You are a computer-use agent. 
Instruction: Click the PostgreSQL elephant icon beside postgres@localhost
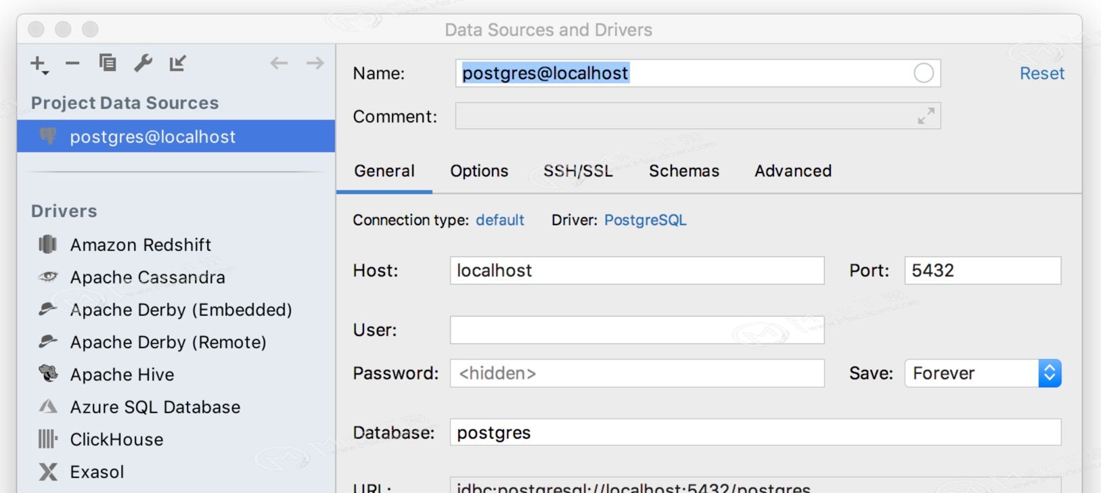[x=48, y=136]
